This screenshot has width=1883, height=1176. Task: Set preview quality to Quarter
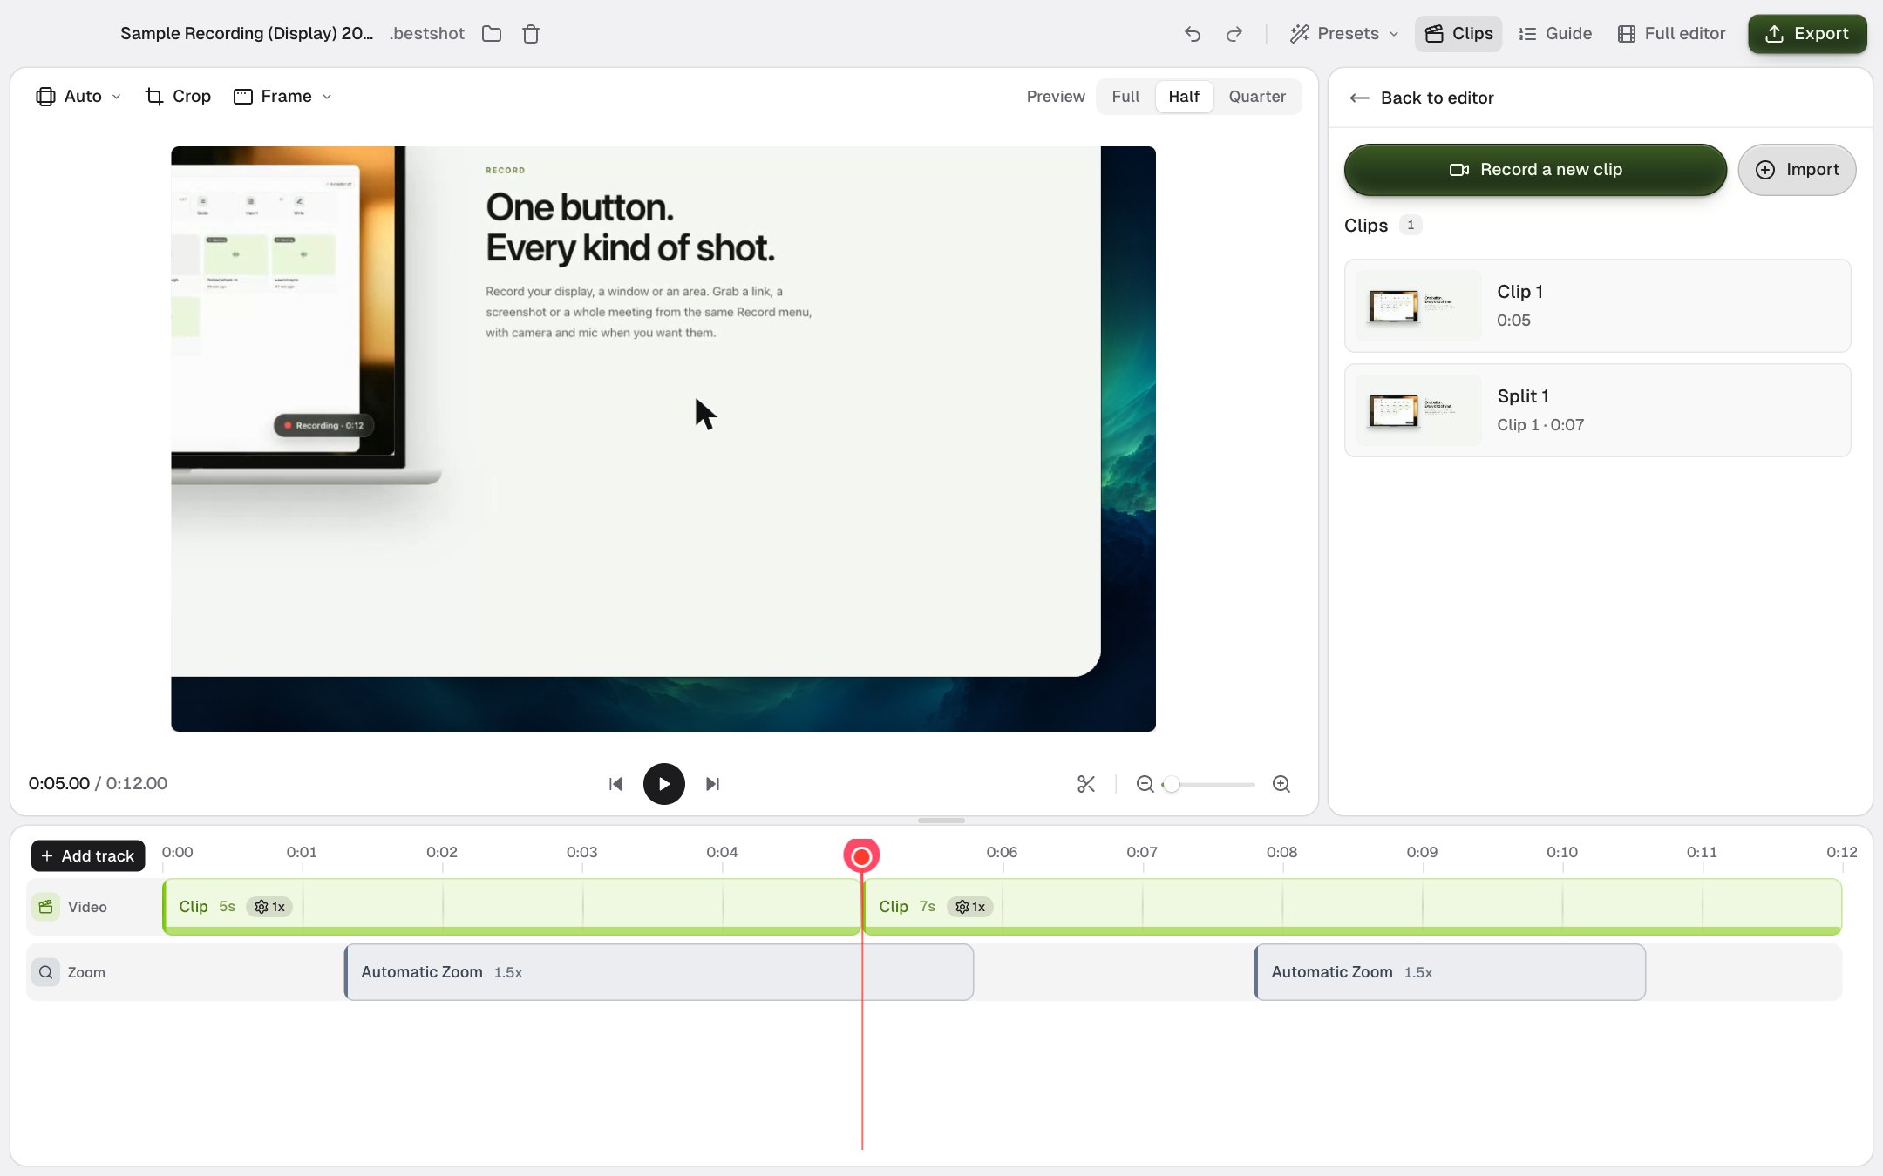coord(1257,97)
